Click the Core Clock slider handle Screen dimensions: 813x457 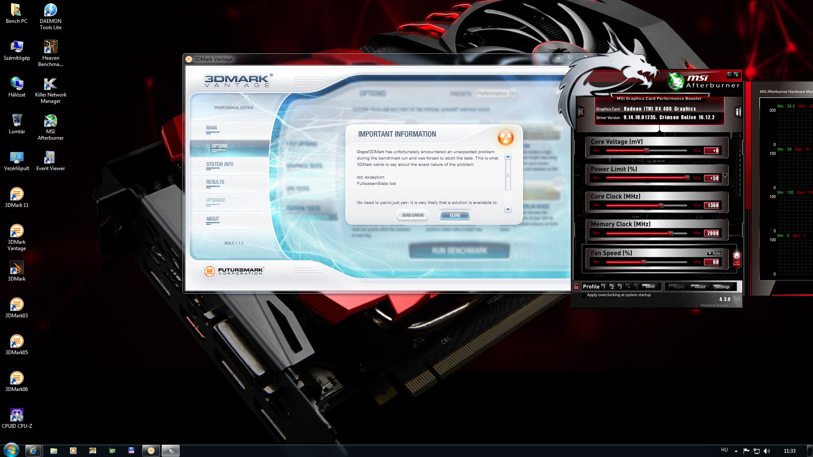pyautogui.click(x=661, y=205)
